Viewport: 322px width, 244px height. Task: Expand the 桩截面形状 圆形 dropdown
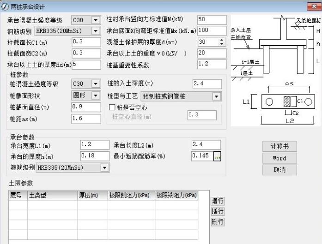96,95
